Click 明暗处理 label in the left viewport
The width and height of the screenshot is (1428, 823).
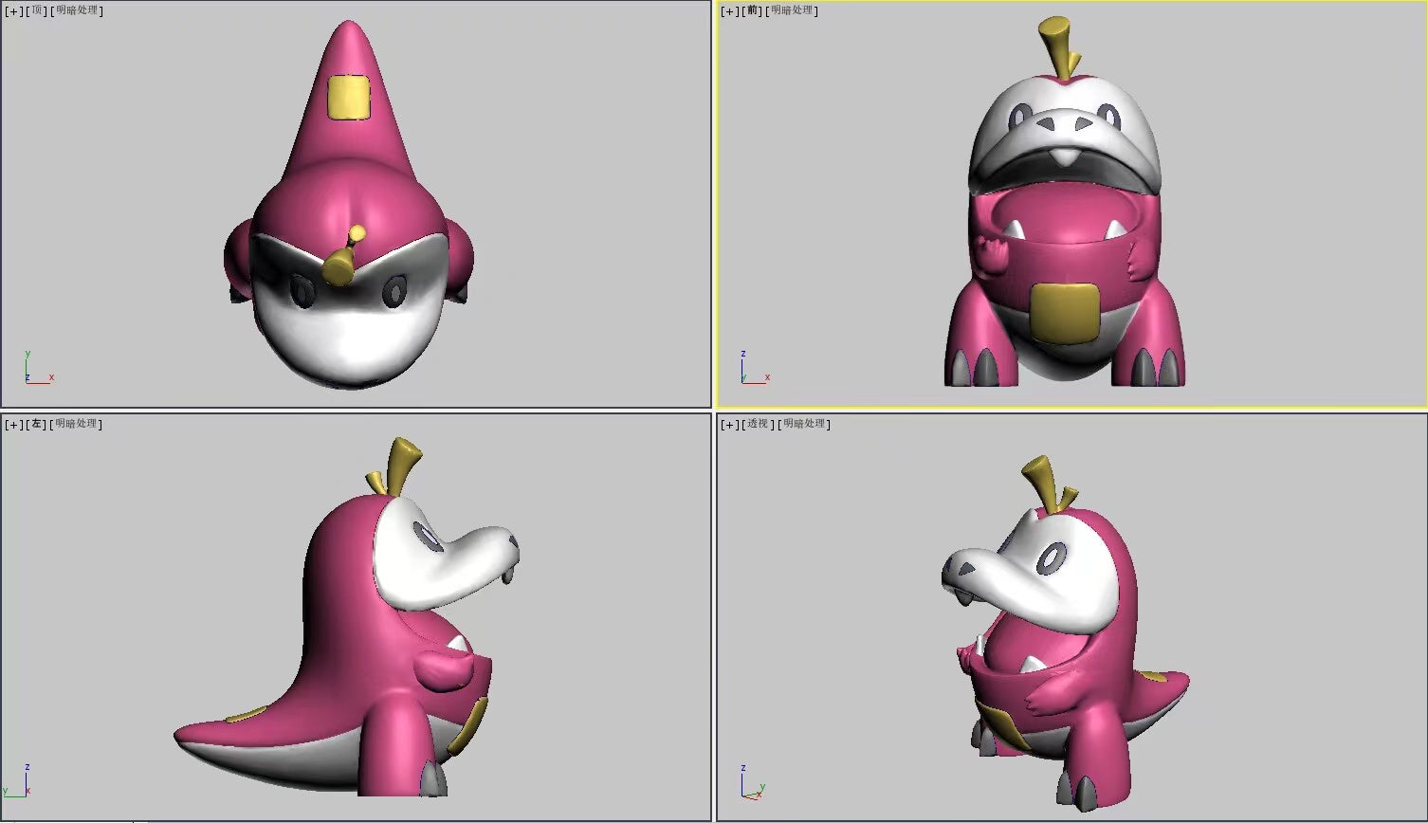click(x=77, y=425)
